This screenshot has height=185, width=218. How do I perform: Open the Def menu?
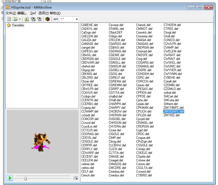click(33, 13)
